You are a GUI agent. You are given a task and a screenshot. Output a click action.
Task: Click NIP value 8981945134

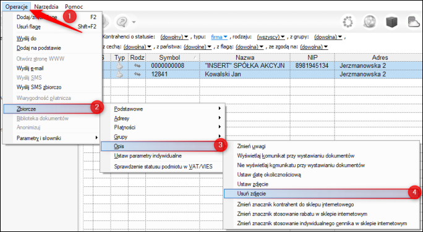point(312,65)
